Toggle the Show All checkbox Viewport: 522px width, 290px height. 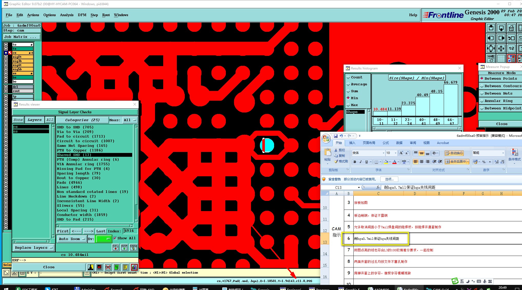(x=115, y=238)
